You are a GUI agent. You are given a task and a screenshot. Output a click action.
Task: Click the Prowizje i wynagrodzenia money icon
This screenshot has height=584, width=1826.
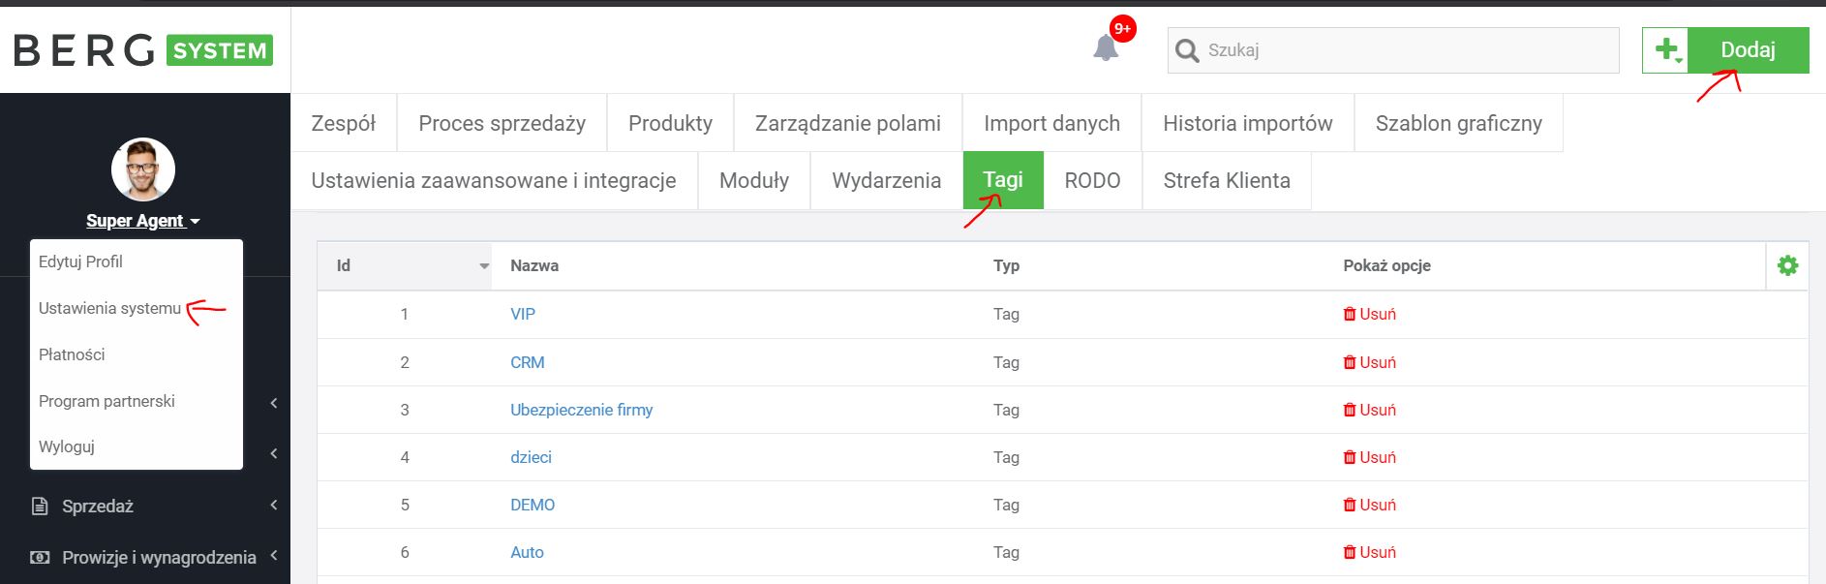[40, 558]
